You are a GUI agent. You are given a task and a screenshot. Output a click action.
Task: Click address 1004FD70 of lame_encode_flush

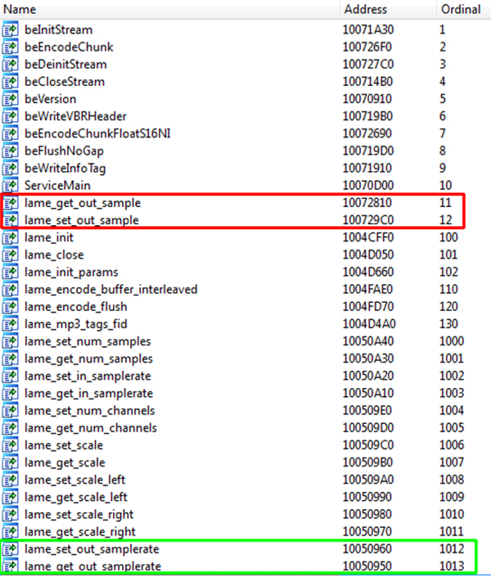coord(368,307)
